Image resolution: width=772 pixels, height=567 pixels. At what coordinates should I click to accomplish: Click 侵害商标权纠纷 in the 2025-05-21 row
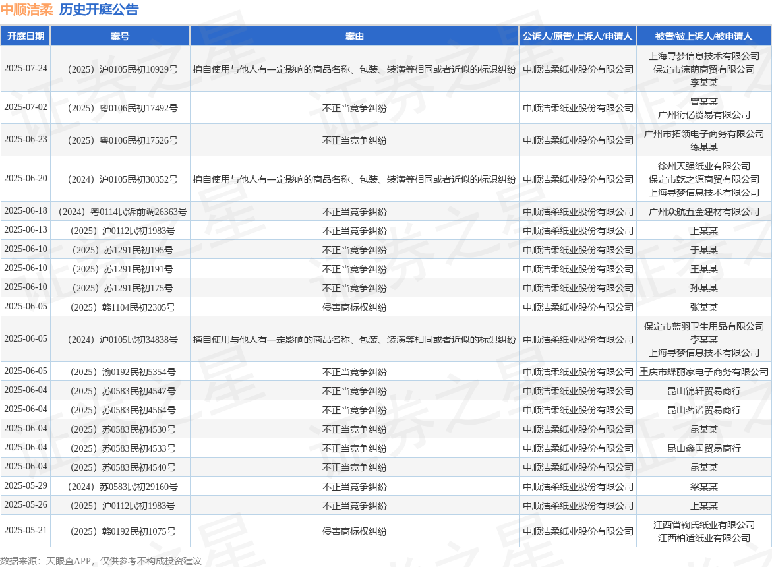[354, 532]
